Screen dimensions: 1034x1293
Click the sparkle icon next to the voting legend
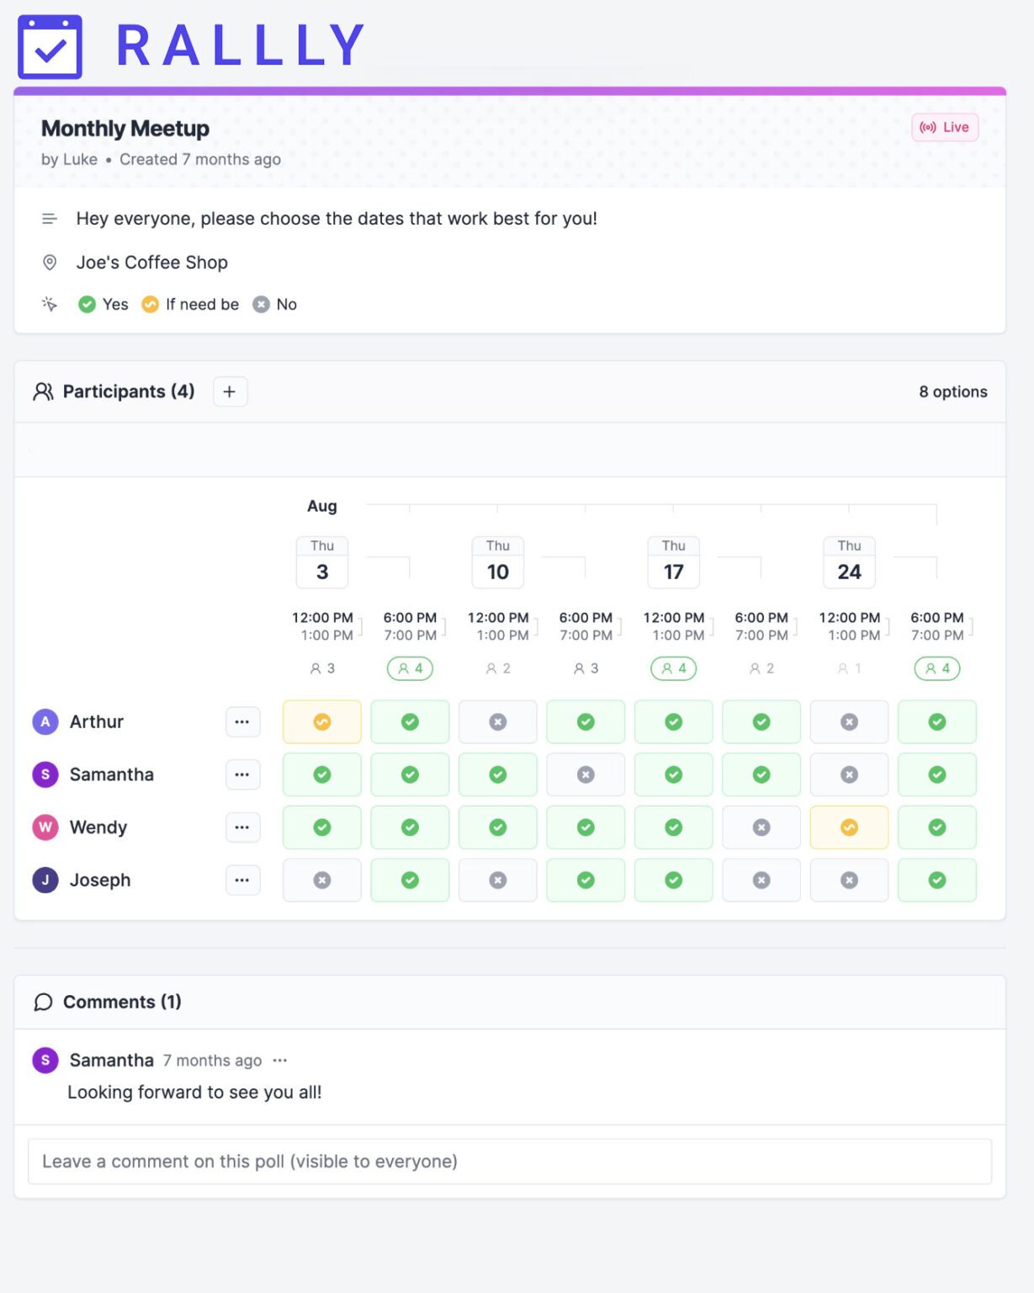pyautogui.click(x=50, y=304)
